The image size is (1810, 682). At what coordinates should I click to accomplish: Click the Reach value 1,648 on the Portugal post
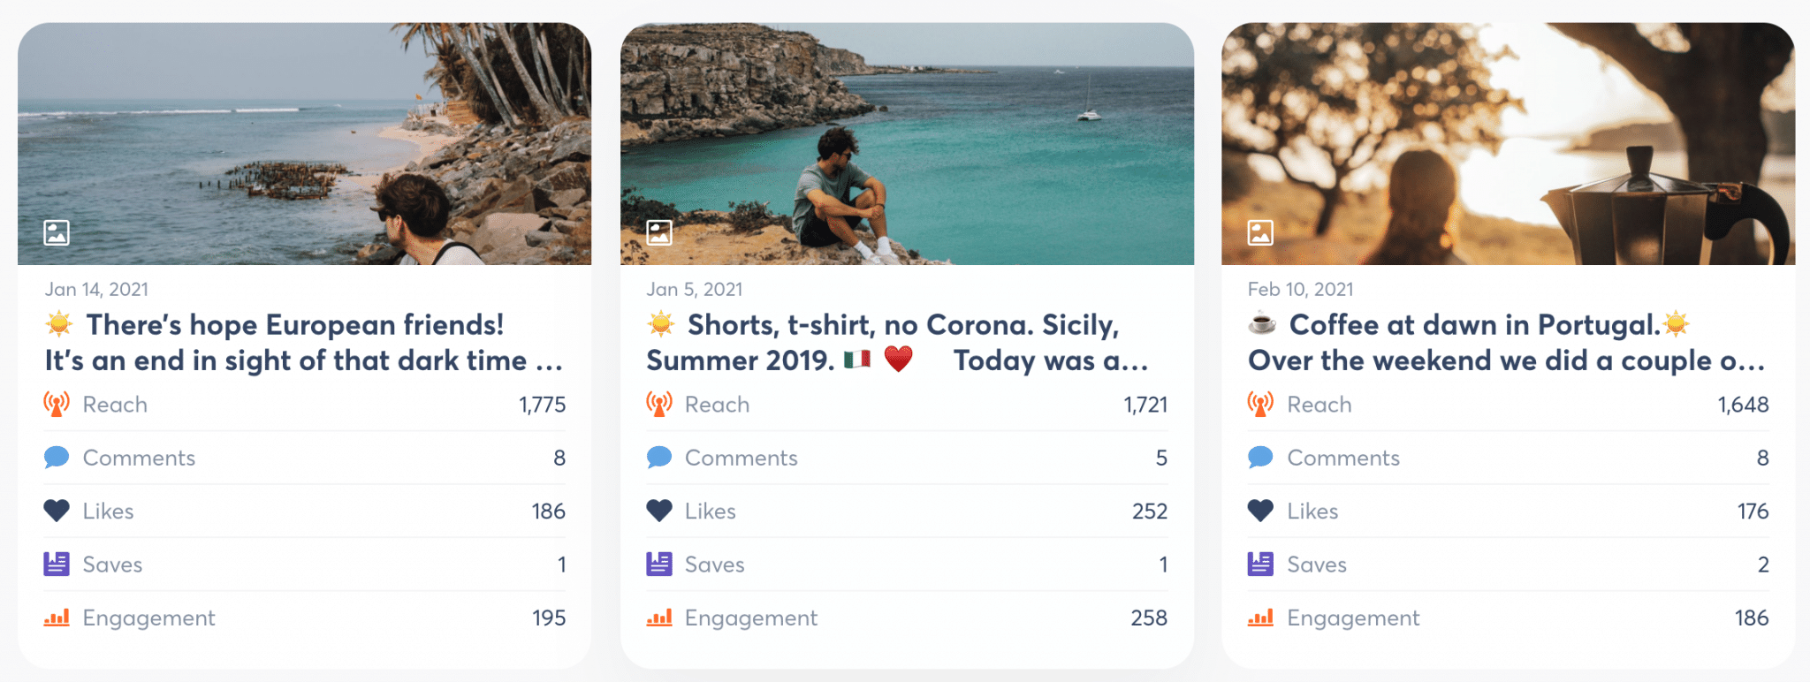point(1743,405)
